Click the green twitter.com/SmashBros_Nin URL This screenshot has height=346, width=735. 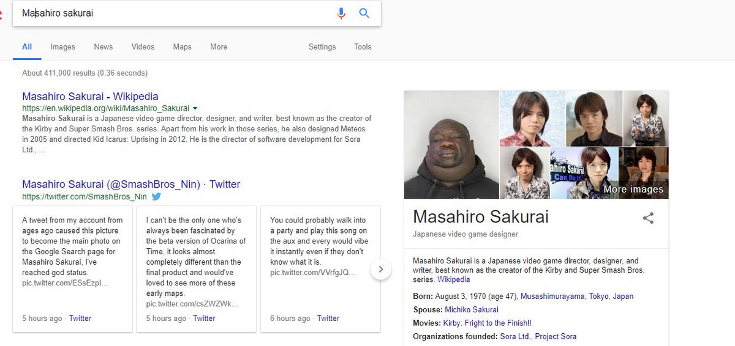click(x=85, y=197)
